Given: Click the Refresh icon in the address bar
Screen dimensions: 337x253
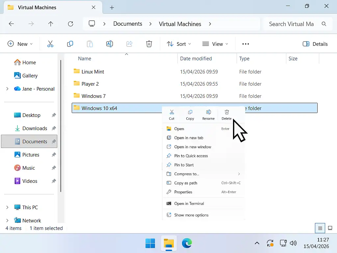Looking at the screenshot, I should coord(70,24).
